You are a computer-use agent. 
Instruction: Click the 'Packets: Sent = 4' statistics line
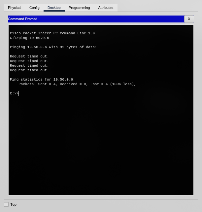point(77,84)
